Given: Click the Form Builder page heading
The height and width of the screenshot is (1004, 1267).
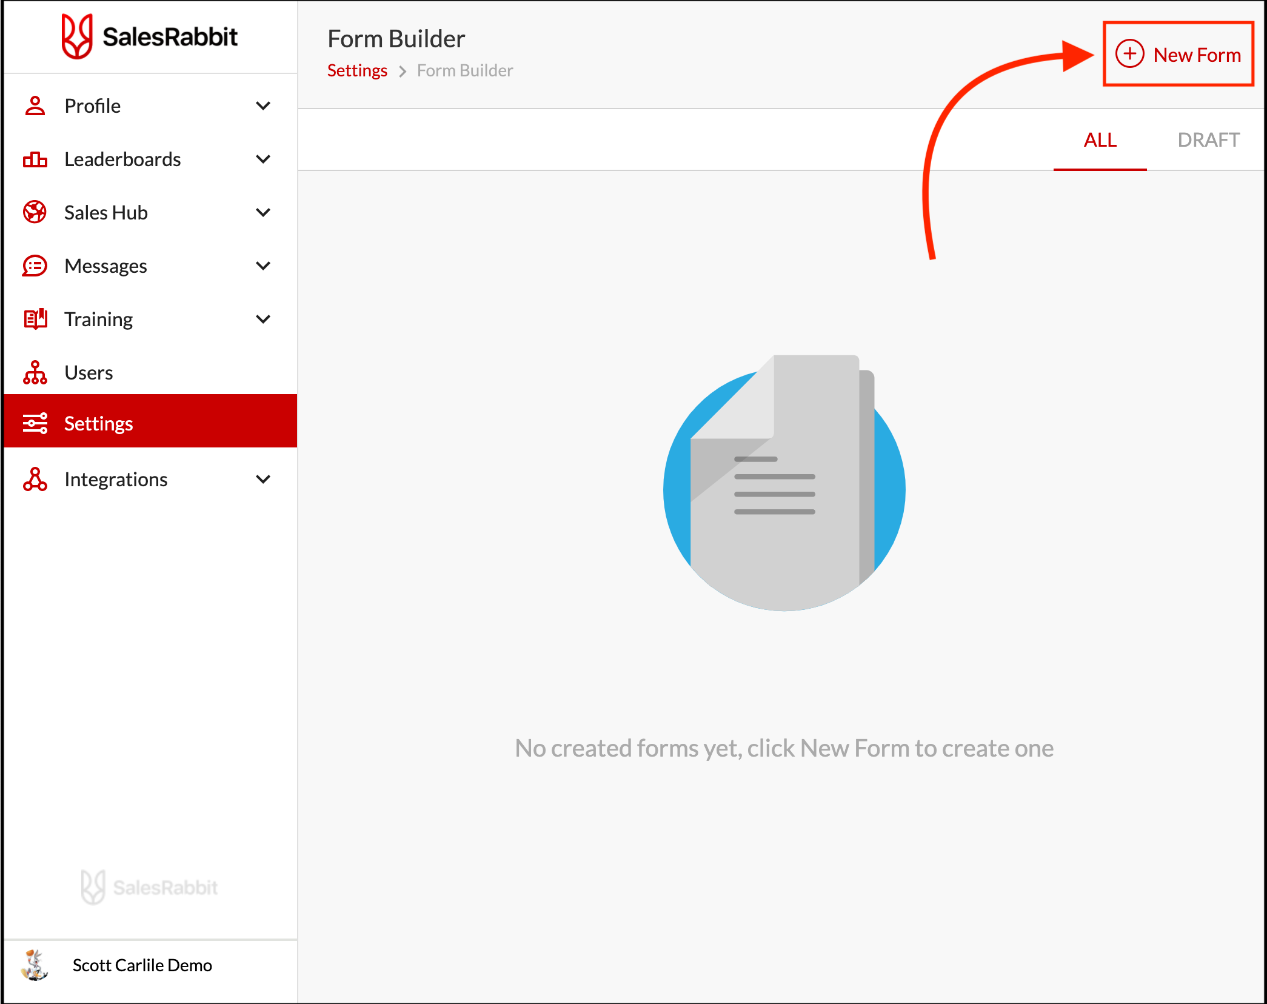Looking at the screenshot, I should (x=396, y=39).
